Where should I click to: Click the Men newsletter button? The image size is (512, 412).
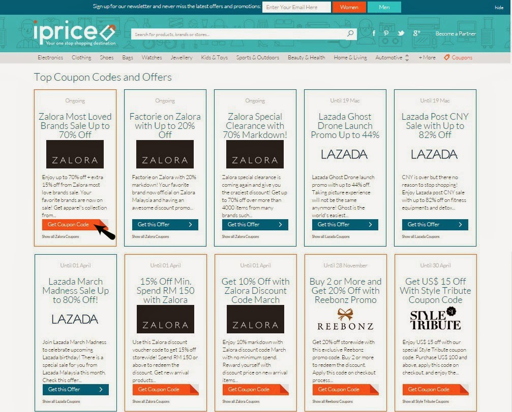point(384,7)
